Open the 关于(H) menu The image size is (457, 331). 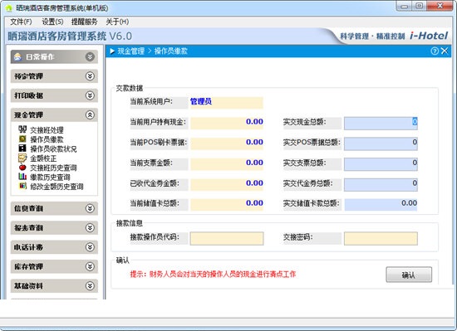click(x=117, y=22)
